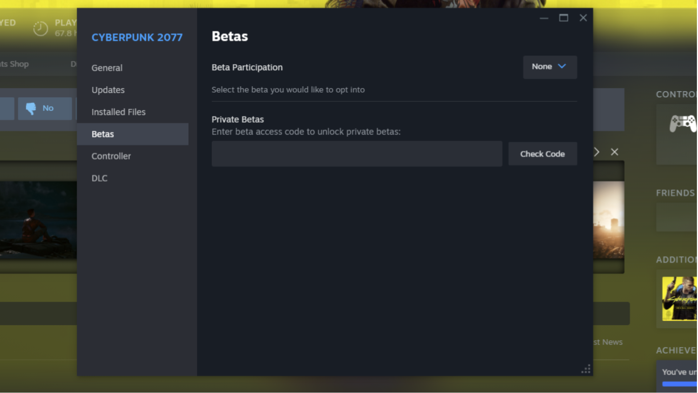This screenshot has width=698, height=393.
Task: Click the beta access code input field
Action: tap(357, 154)
